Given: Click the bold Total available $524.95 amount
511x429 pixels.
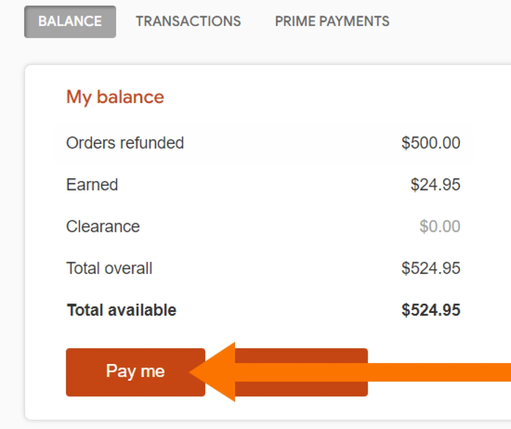Looking at the screenshot, I should click(430, 310).
